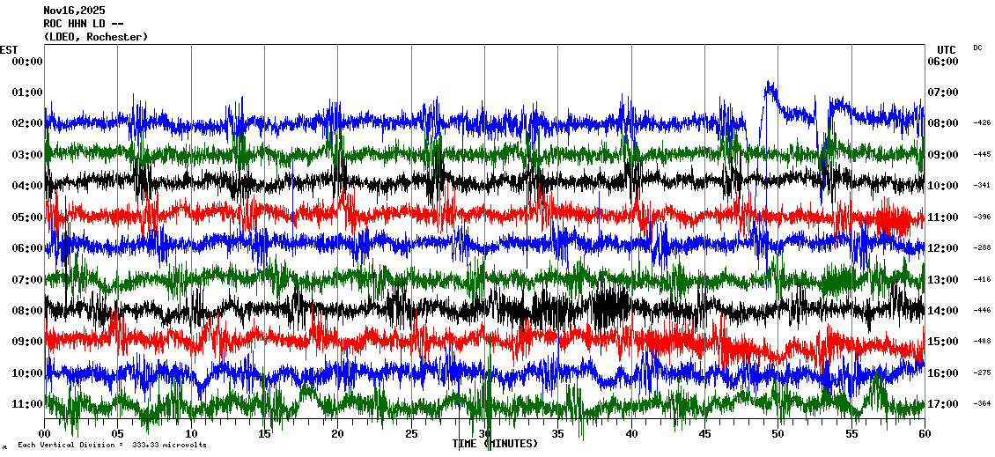Click the Nov16,2025 date header
The height and width of the screenshot is (457, 995).
(74, 11)
